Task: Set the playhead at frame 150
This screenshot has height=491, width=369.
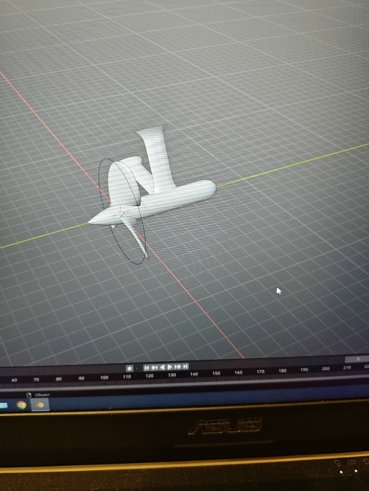Action: coord(216,373)
